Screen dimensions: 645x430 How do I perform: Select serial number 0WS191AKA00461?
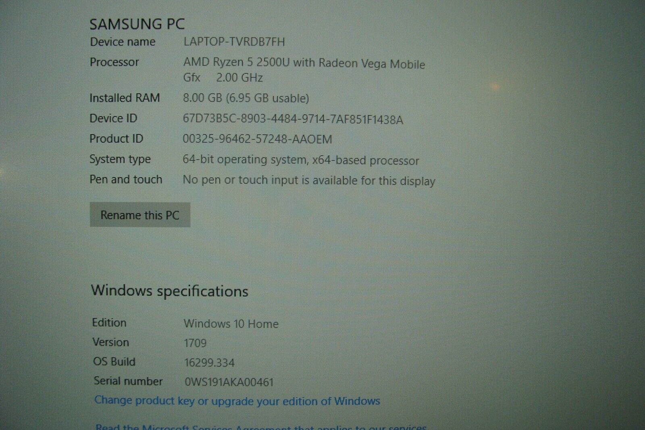pos(229,382)
